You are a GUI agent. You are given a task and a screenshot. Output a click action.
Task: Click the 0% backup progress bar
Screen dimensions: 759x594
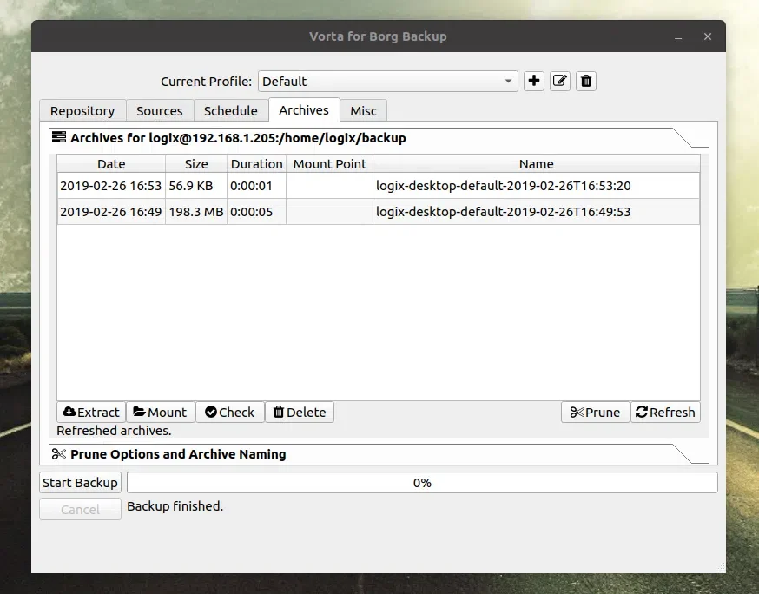[422, 482]
